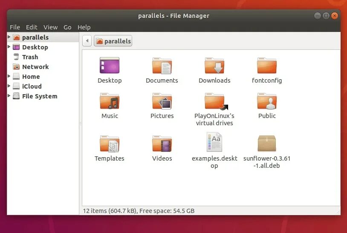Open the Documents folder icon

(162, 66)
